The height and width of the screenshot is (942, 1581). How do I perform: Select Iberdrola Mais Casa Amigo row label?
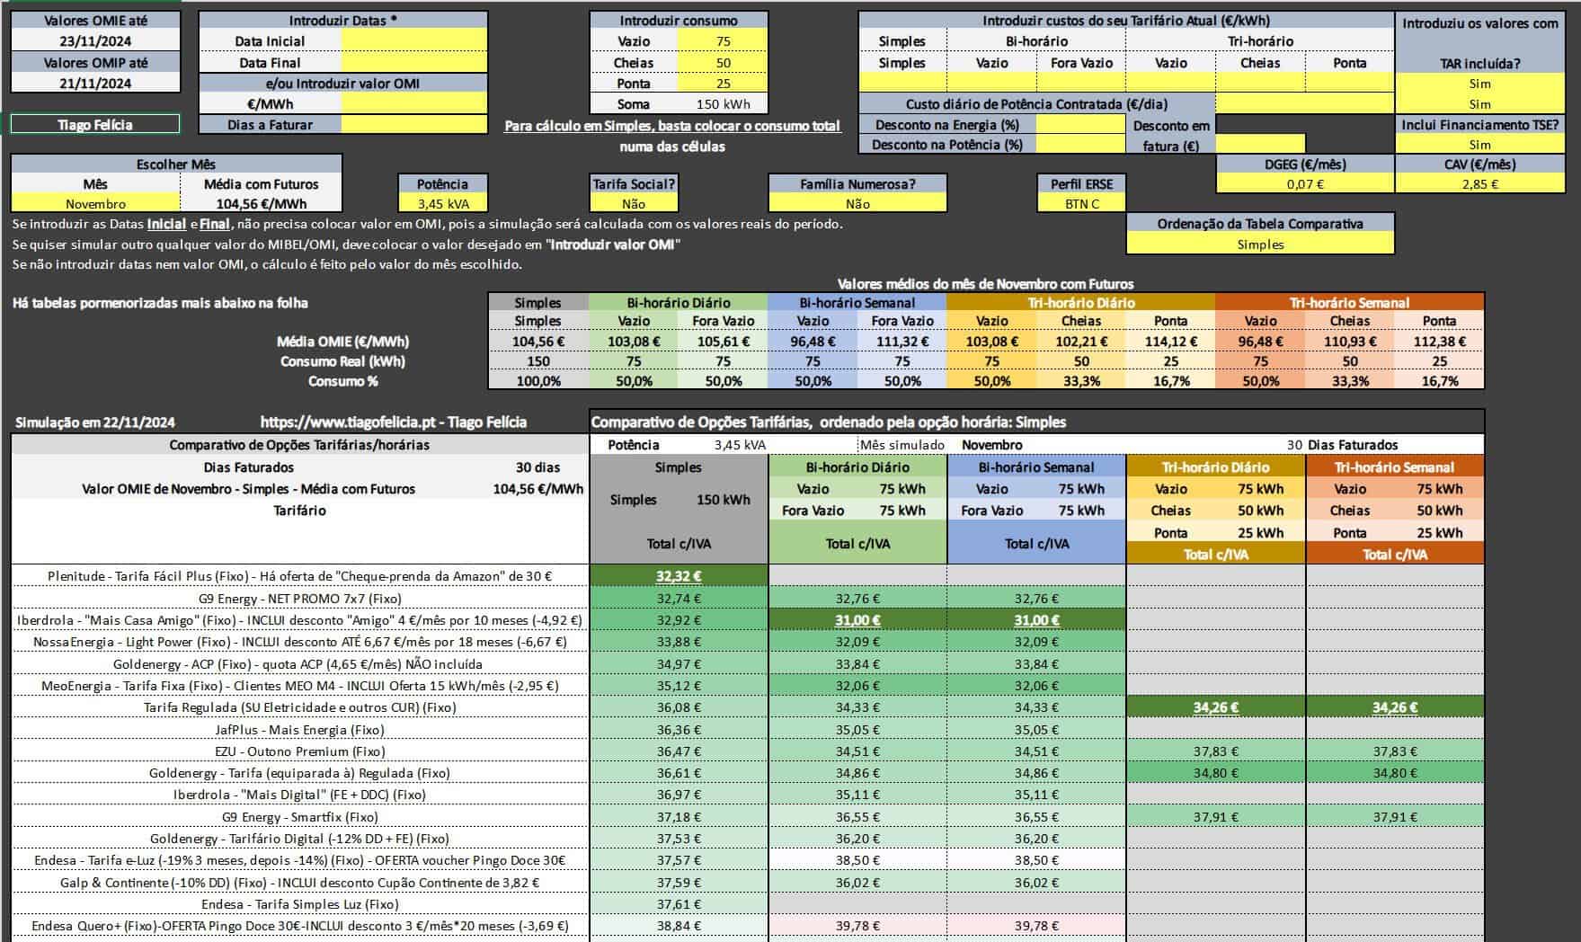pos(300,619)
